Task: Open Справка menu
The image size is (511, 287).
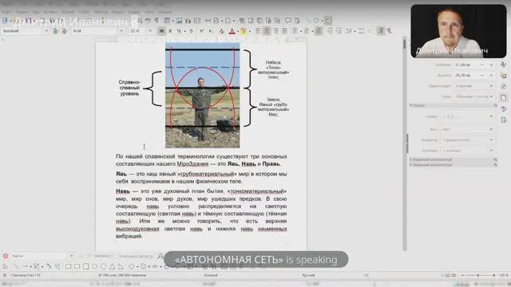Action: tap(165, 12)
